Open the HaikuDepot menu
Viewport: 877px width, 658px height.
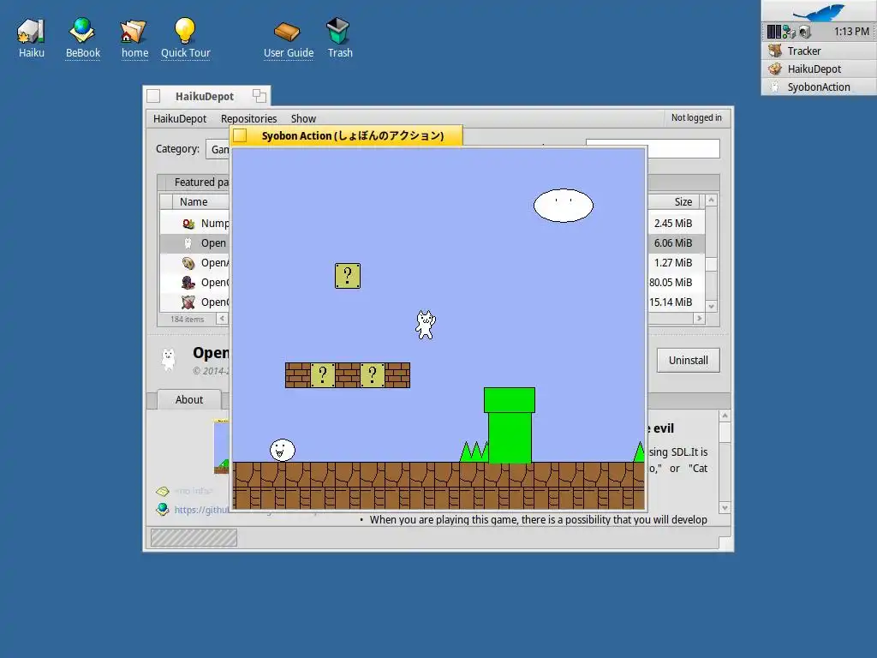(180, 118)
